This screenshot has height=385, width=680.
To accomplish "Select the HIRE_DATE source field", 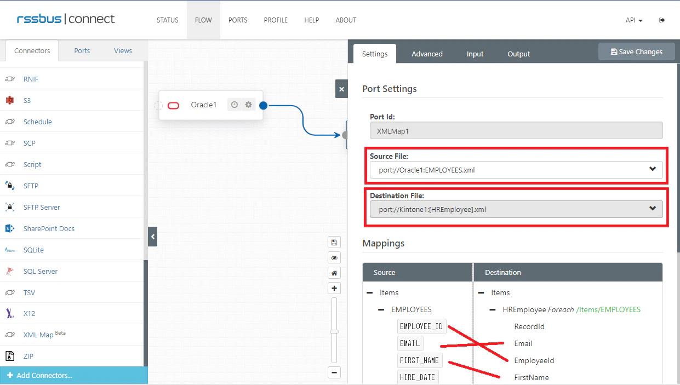I will (418, 377).
